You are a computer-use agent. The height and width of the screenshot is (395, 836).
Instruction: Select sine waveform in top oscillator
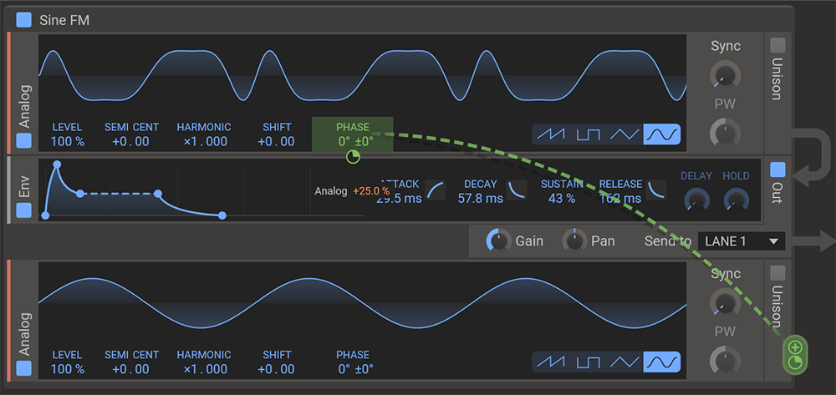661,134
